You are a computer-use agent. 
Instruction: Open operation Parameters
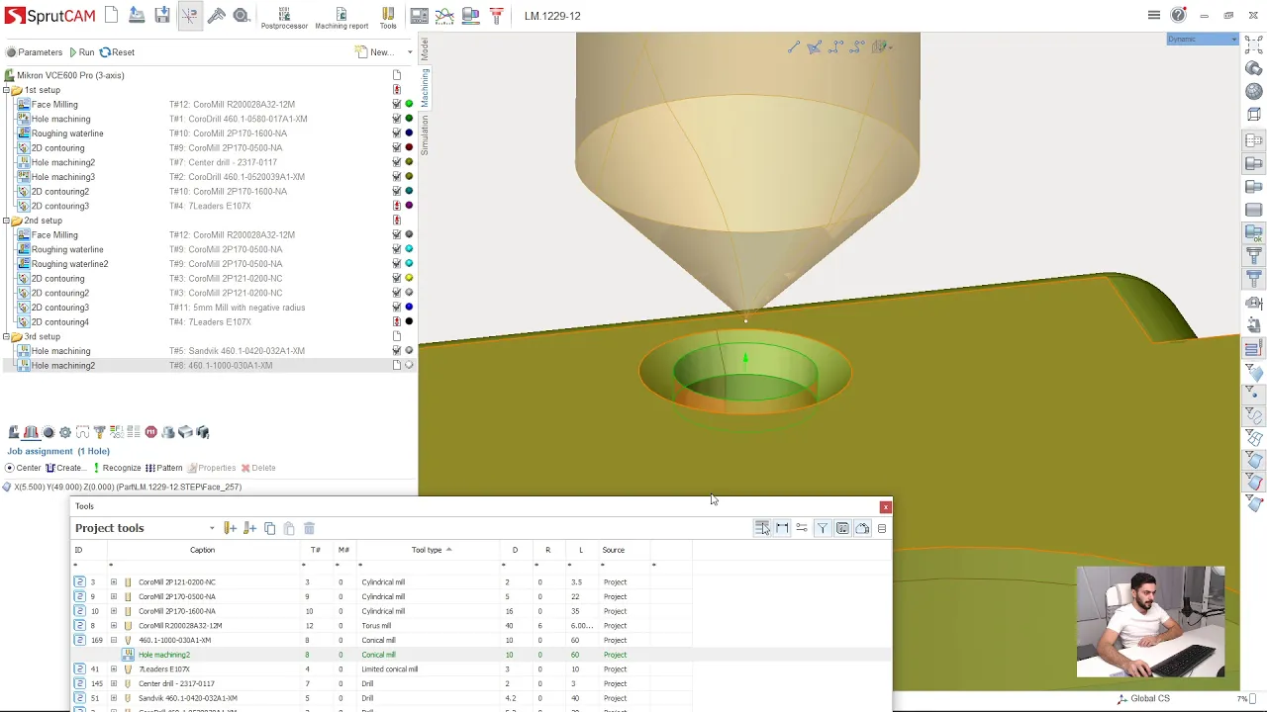click(x=35, y=52)
